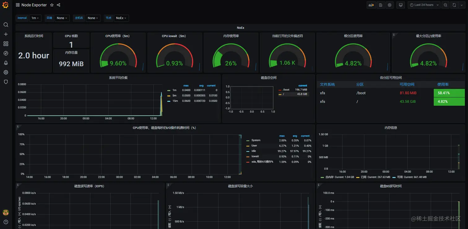The image size is (468, 229).
Task: Refresh the dashboard
Action: tap(454, 5)
